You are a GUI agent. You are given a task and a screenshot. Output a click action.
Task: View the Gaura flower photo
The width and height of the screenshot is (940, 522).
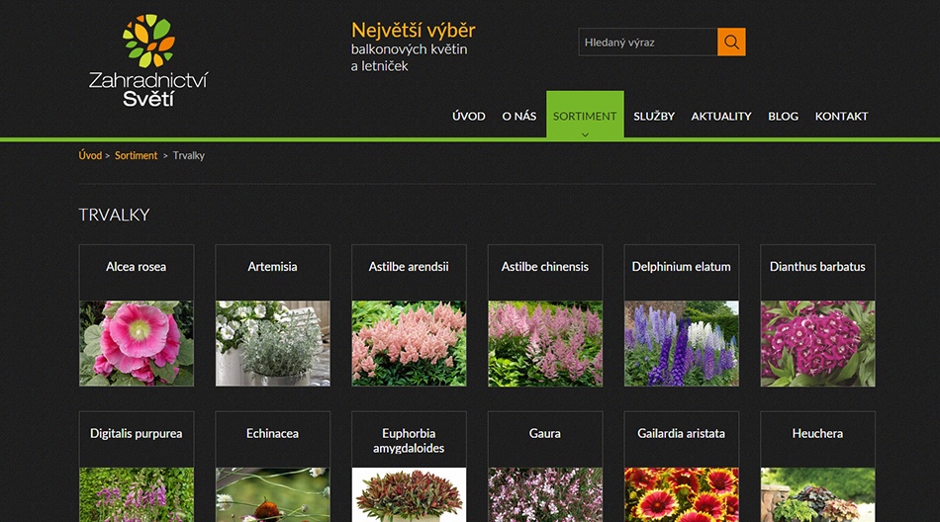[x=545, y=495]
